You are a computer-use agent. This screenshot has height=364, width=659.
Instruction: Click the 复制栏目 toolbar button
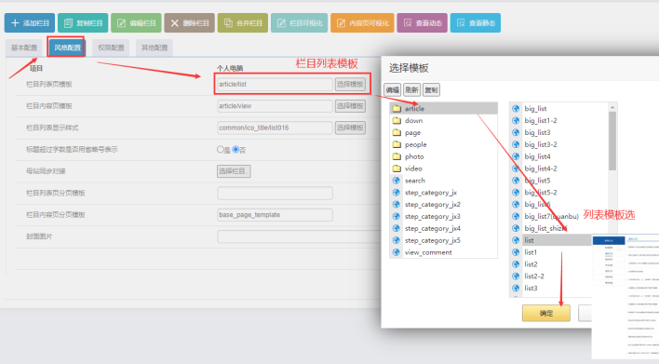click(83, 22)
